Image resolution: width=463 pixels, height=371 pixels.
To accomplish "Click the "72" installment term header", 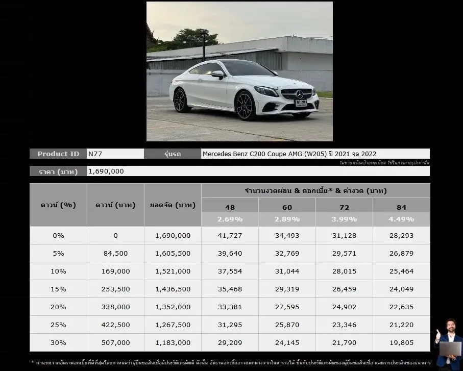I will coord(344,207).
